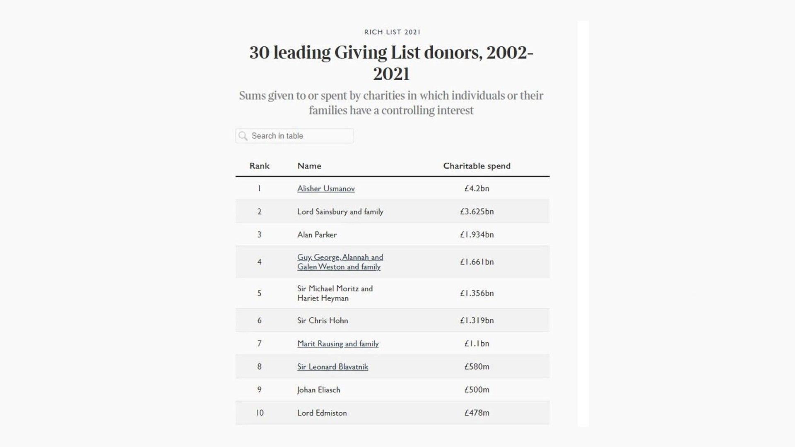Click the 30 leading Giving List donors heading

(x=391, y=63)
